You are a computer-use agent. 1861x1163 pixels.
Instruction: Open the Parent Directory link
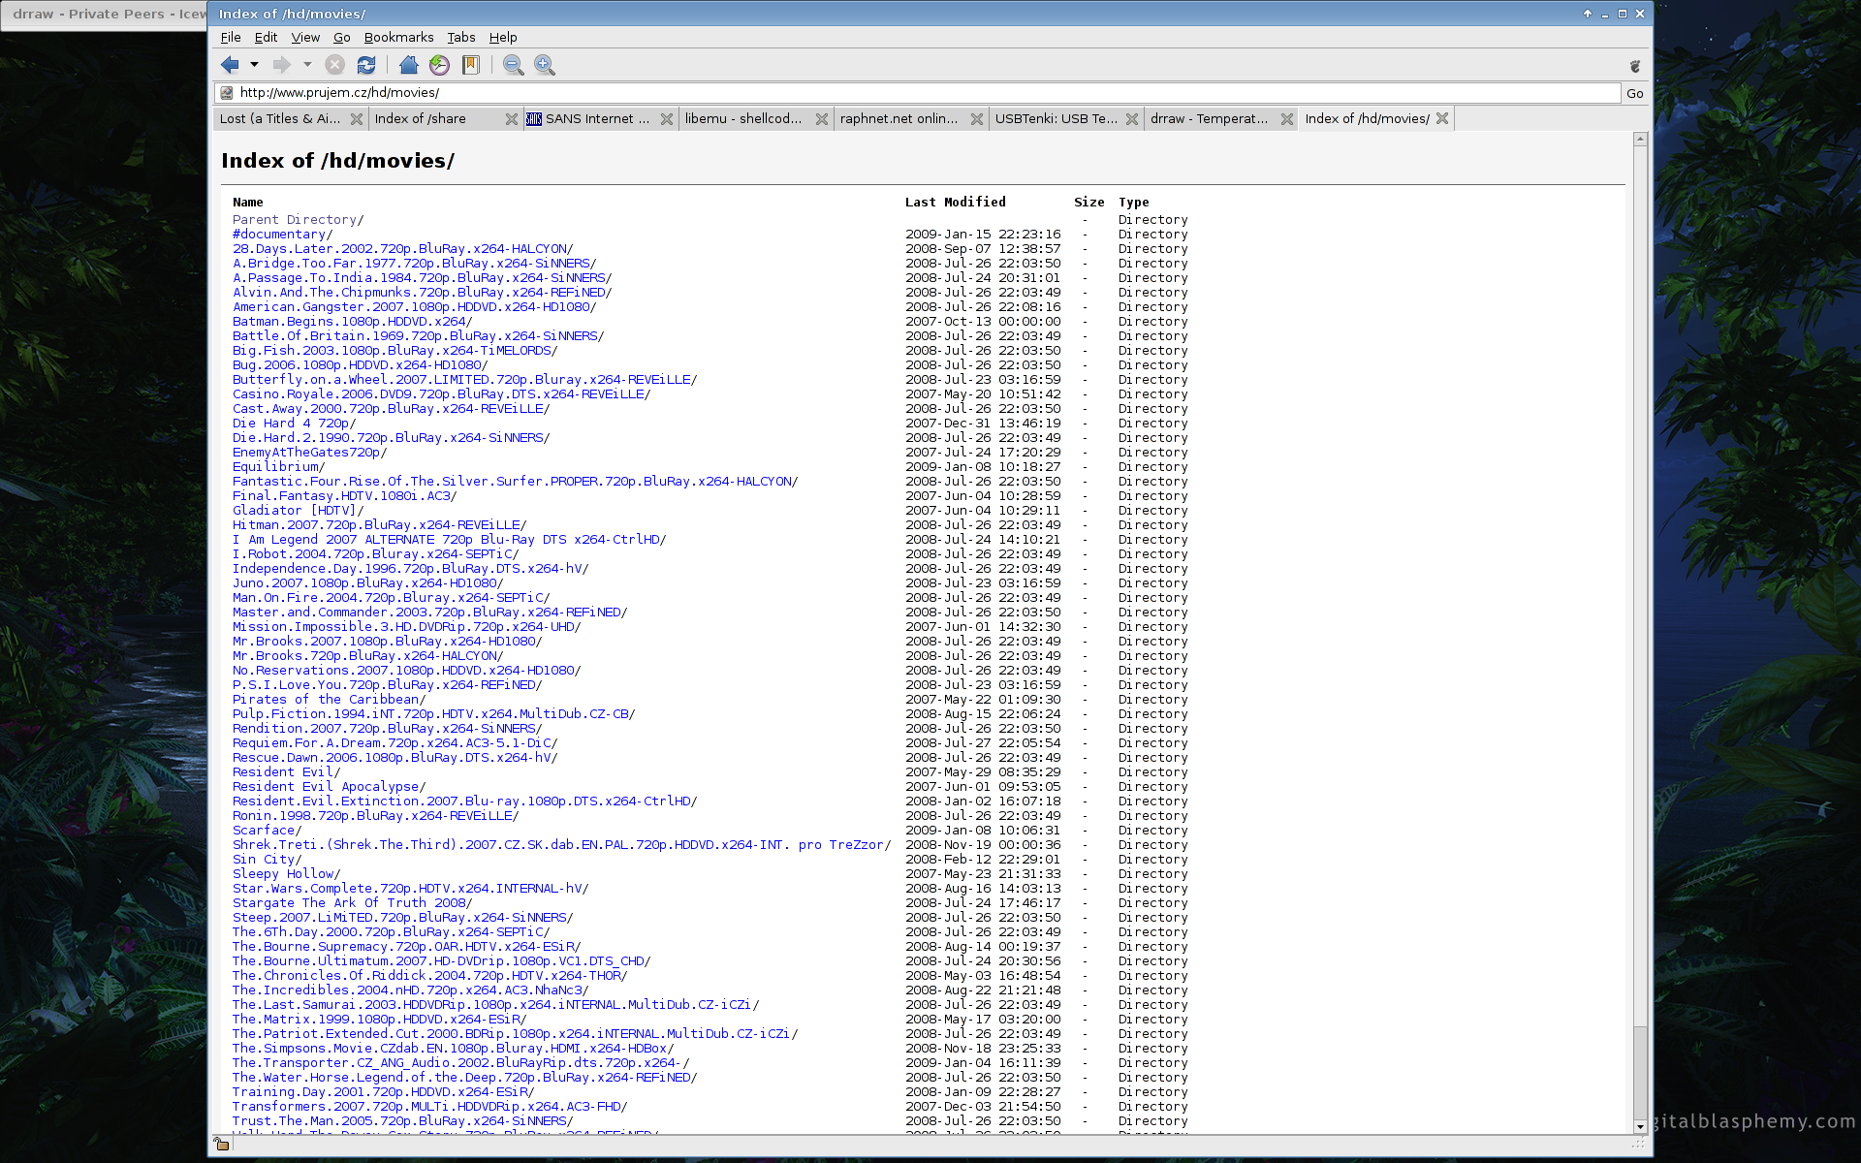295,220
